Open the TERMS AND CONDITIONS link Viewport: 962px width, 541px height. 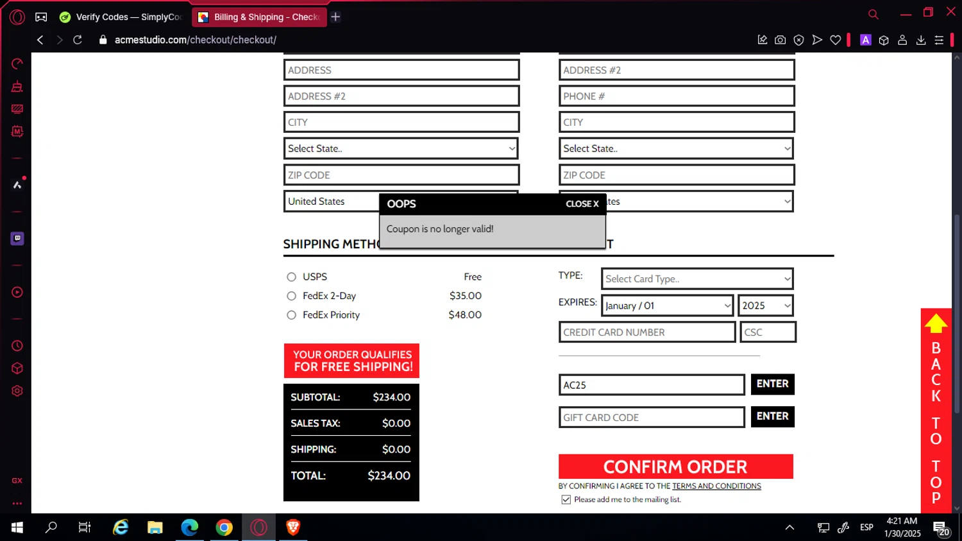click(716, 486)
